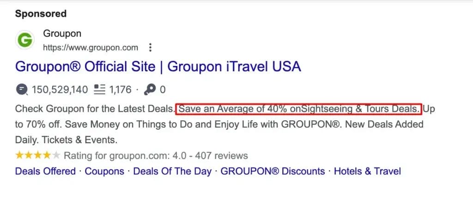The height and width of the screenshot is (202, 473).
Task: Click the green Groupon favicon logo
Action: 24,40
